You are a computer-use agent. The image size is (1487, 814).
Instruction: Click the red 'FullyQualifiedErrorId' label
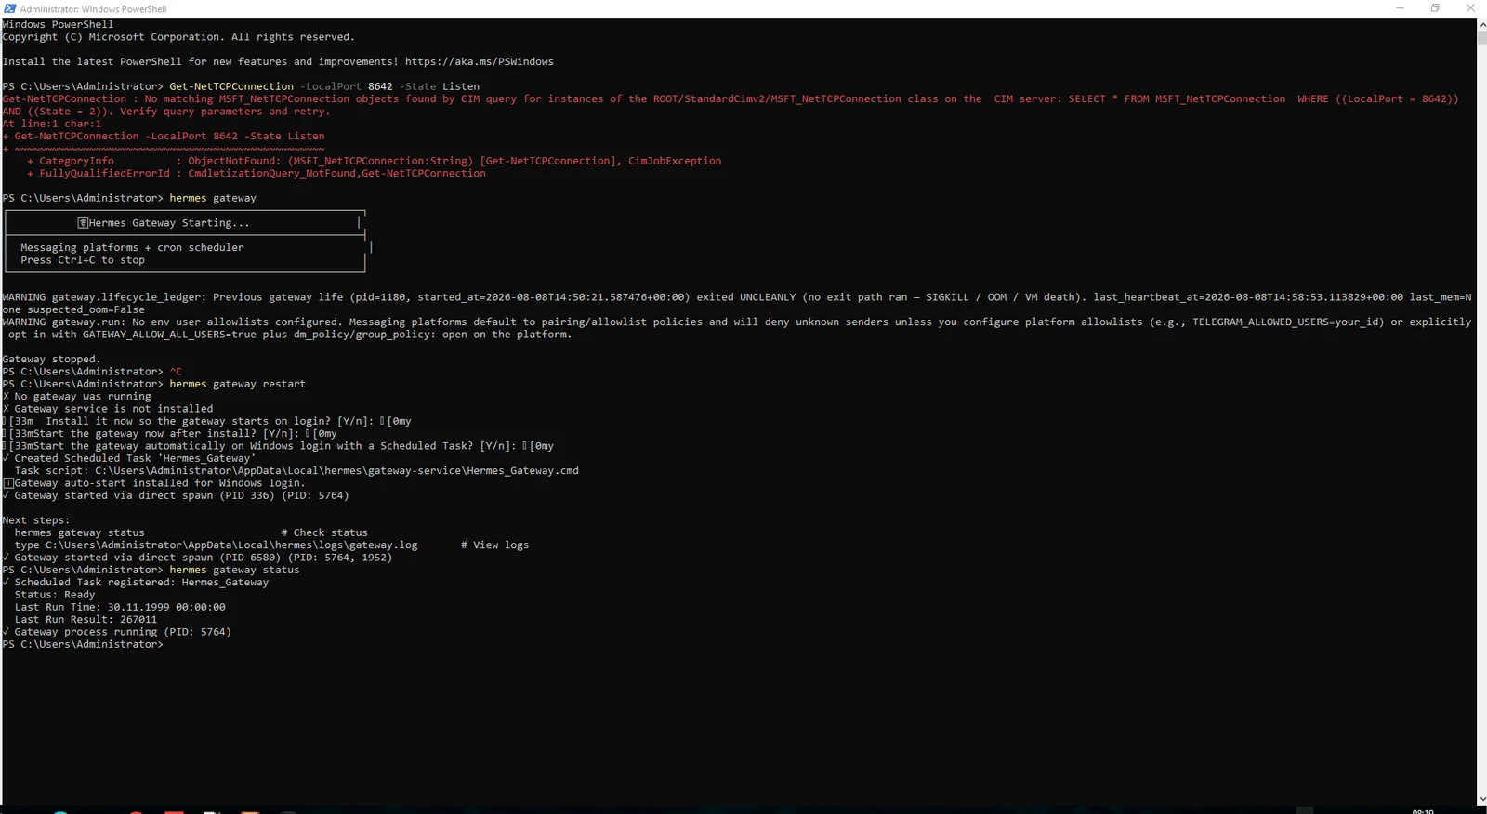tap(104, 173)
